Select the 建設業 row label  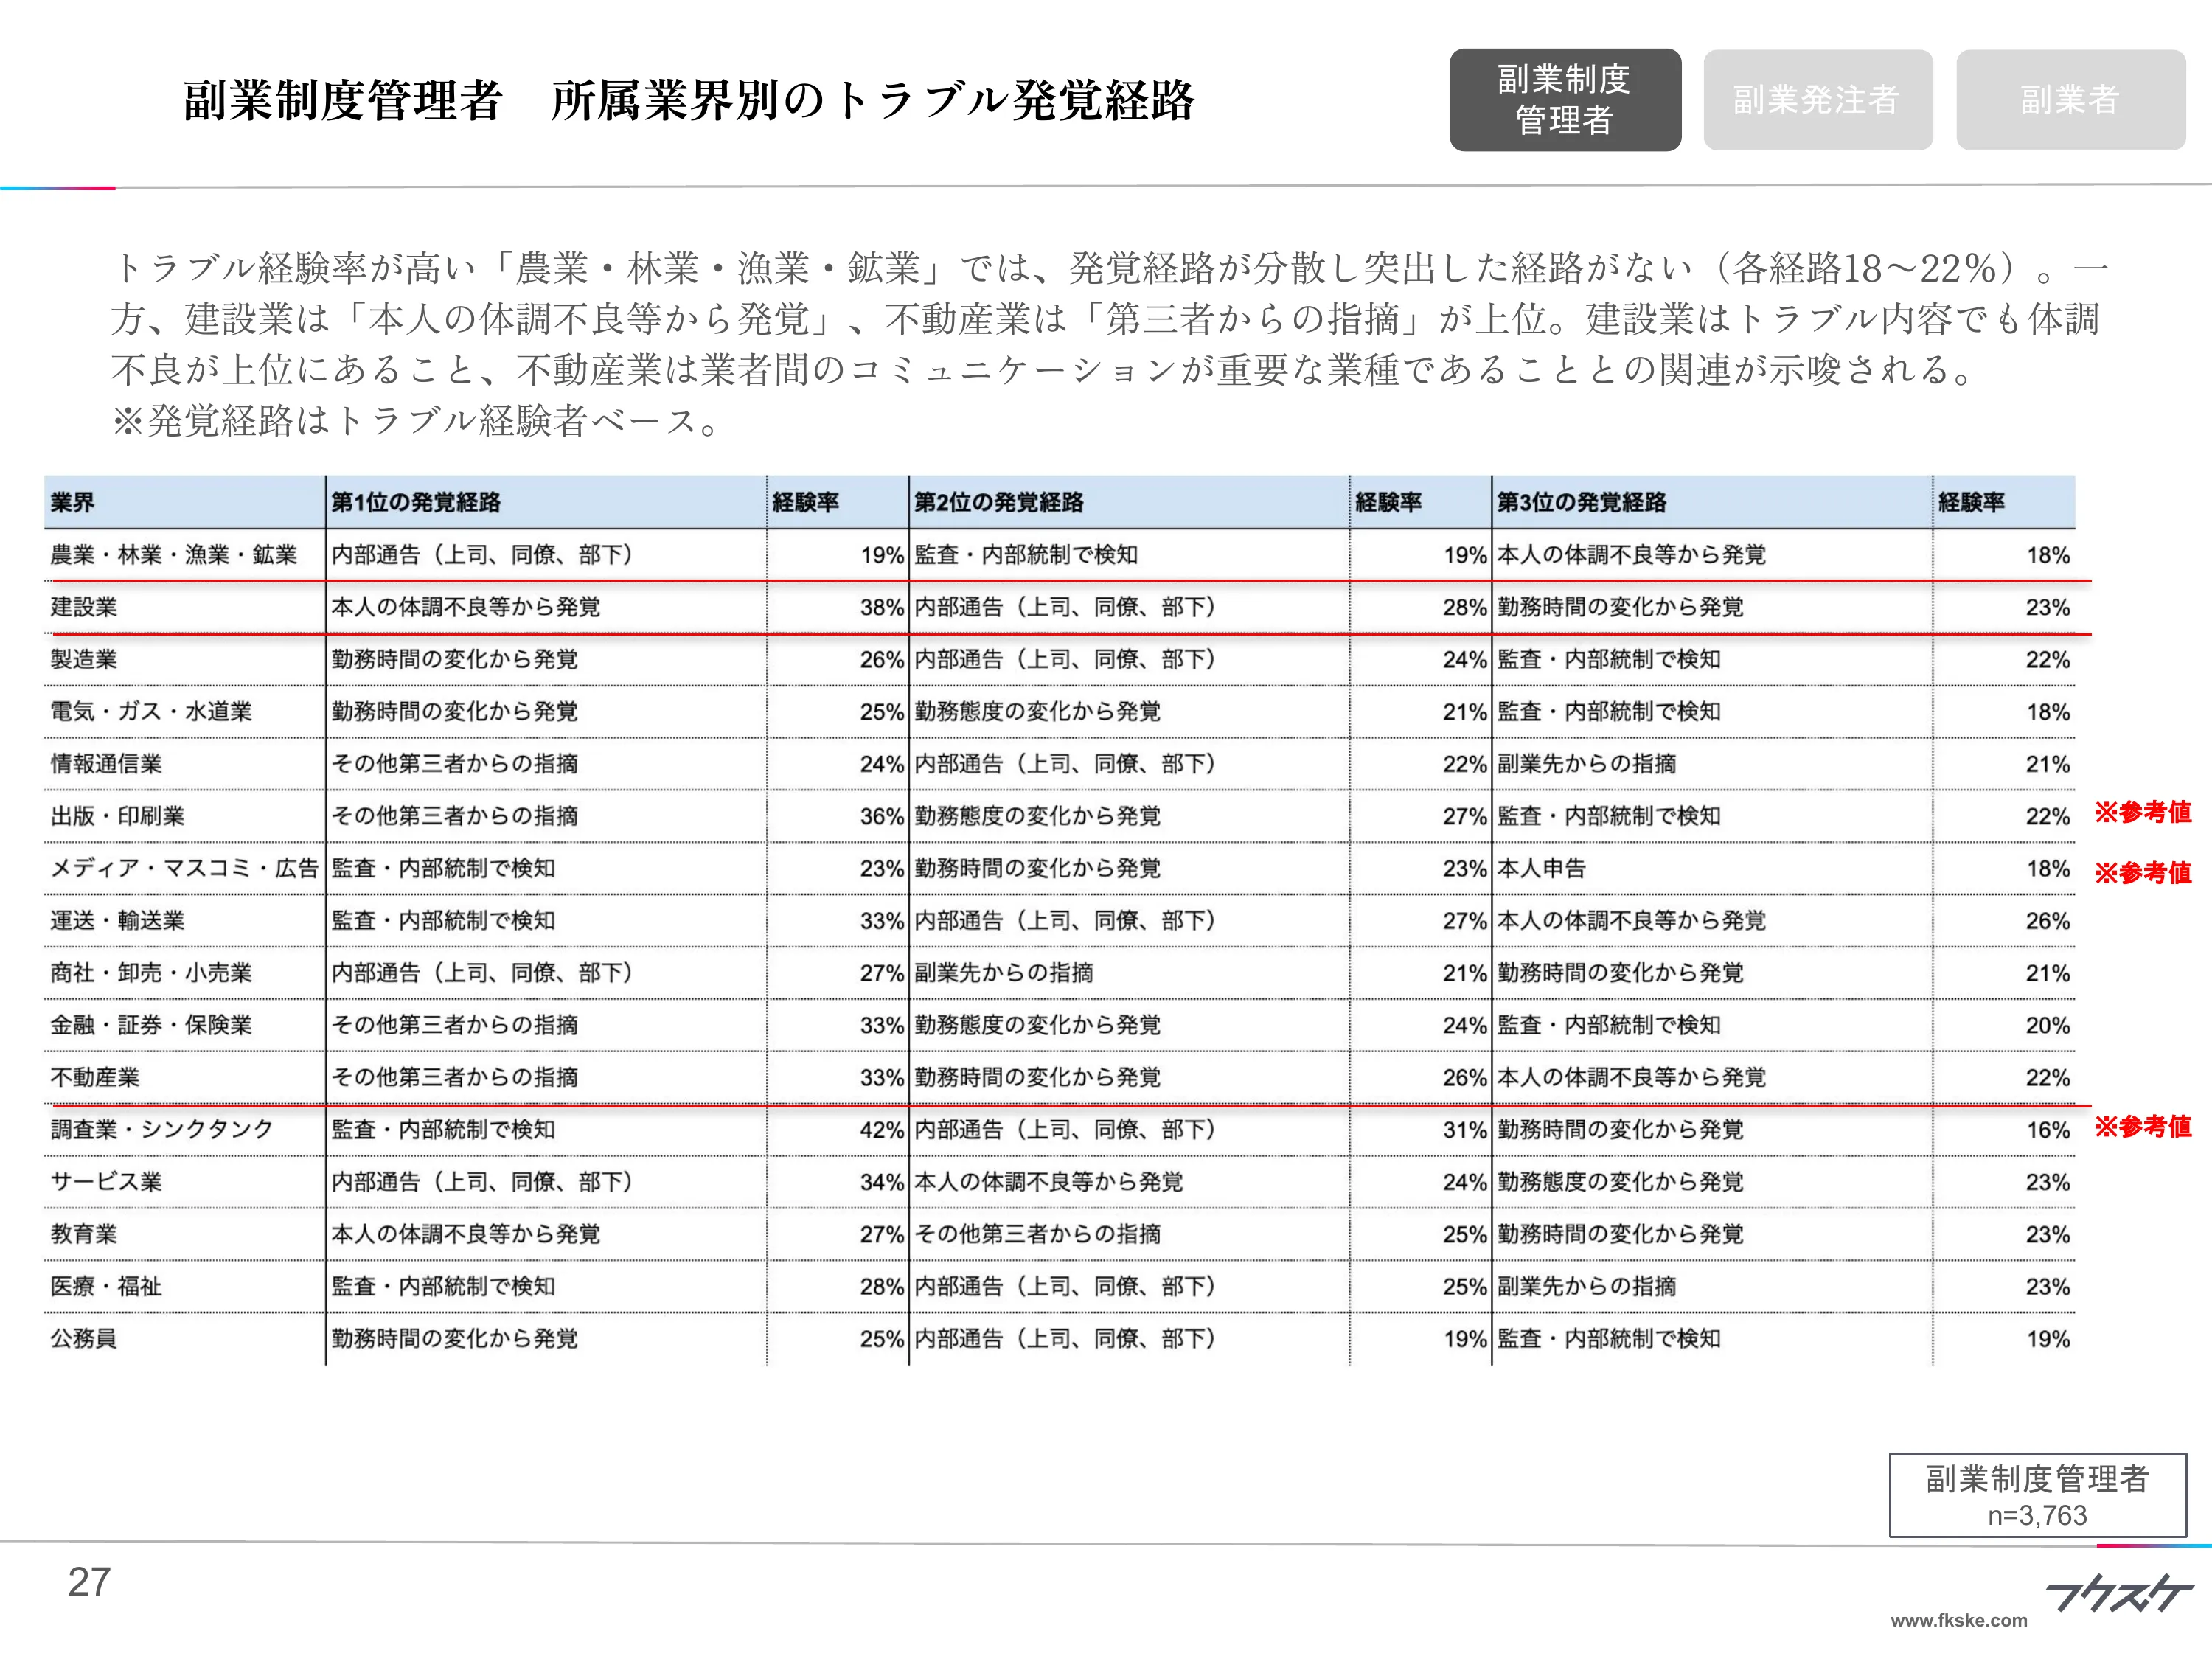pos(84,607)
